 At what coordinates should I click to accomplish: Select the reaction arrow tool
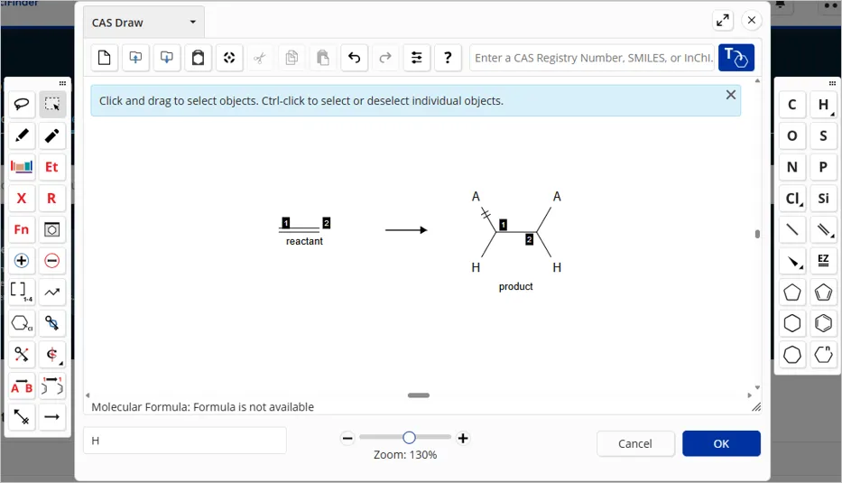pos(52,416)
